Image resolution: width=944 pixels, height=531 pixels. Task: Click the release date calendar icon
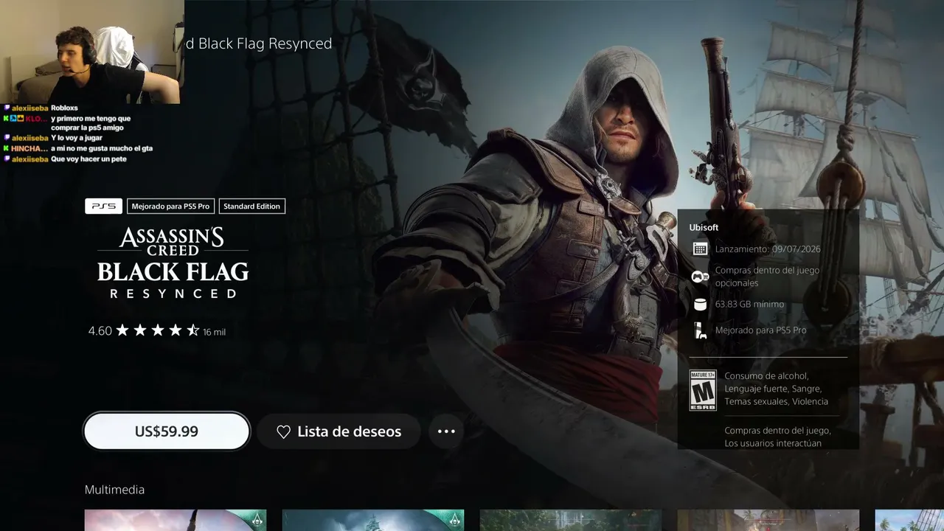coord(700,249)
